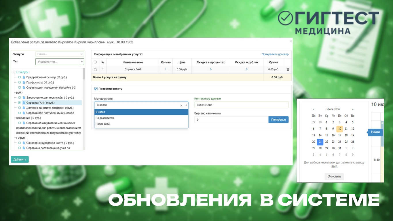The image size is (393, 221).
Task: Tick the Профосмотр checkbox
Action: click(20, 83)
